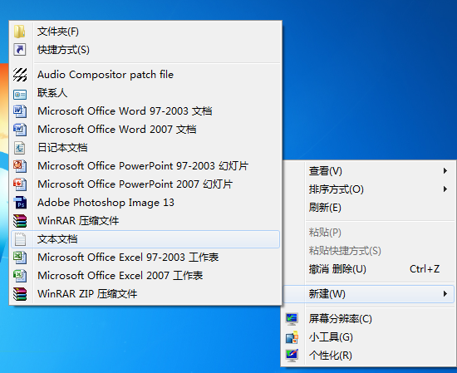Select Microsoft Office Word 97-2003 文档 label
Image resolution: width=457 pixels, height=373 pixels.
pos(125,111)
